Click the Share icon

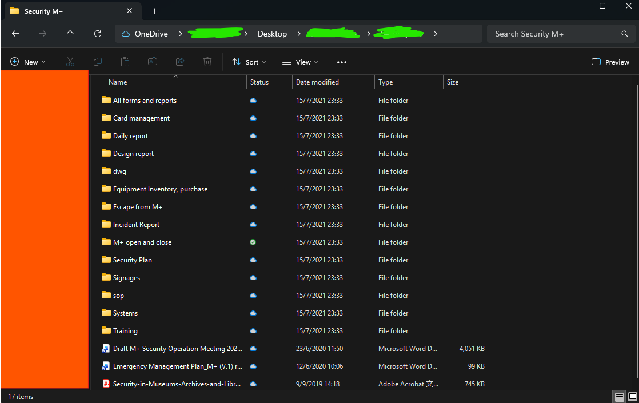(x=180, y=62)
